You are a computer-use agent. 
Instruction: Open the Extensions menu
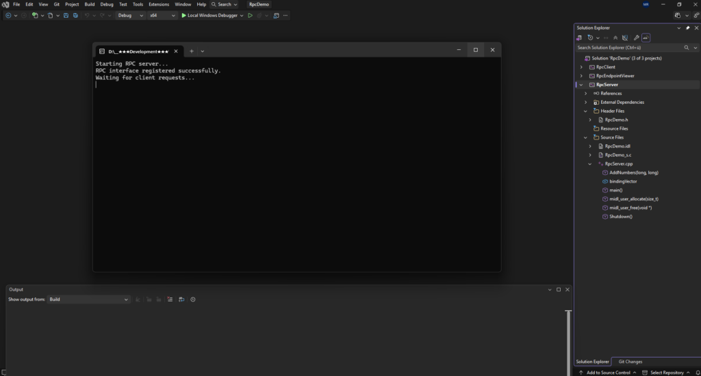159,5
